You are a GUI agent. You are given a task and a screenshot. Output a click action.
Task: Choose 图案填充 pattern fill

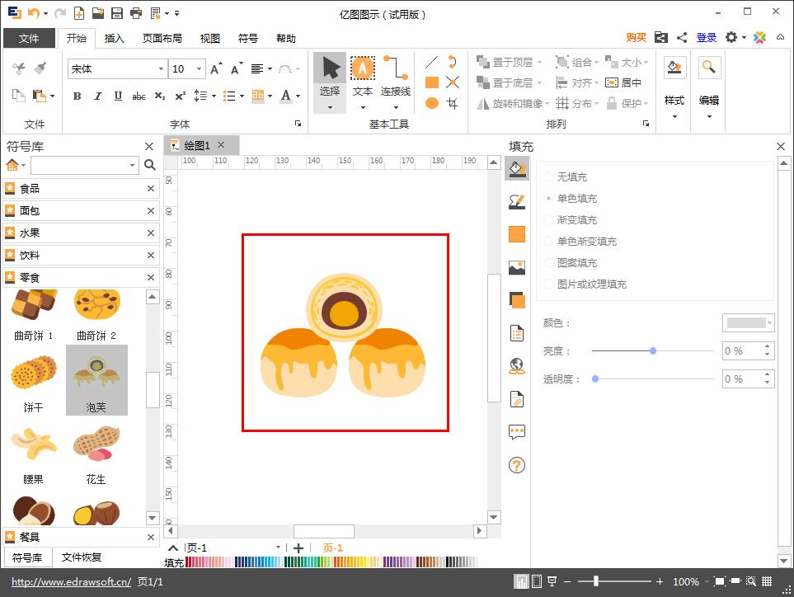coord(572,262)
